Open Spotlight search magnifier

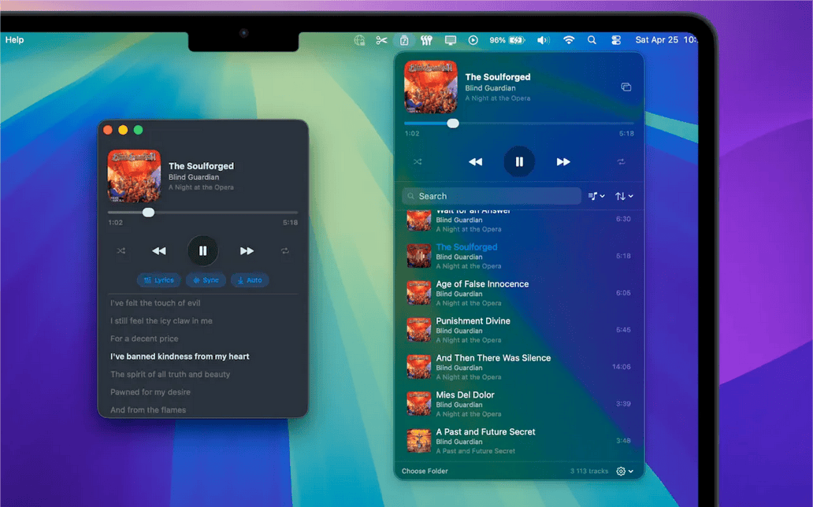(x=592, y=40)
